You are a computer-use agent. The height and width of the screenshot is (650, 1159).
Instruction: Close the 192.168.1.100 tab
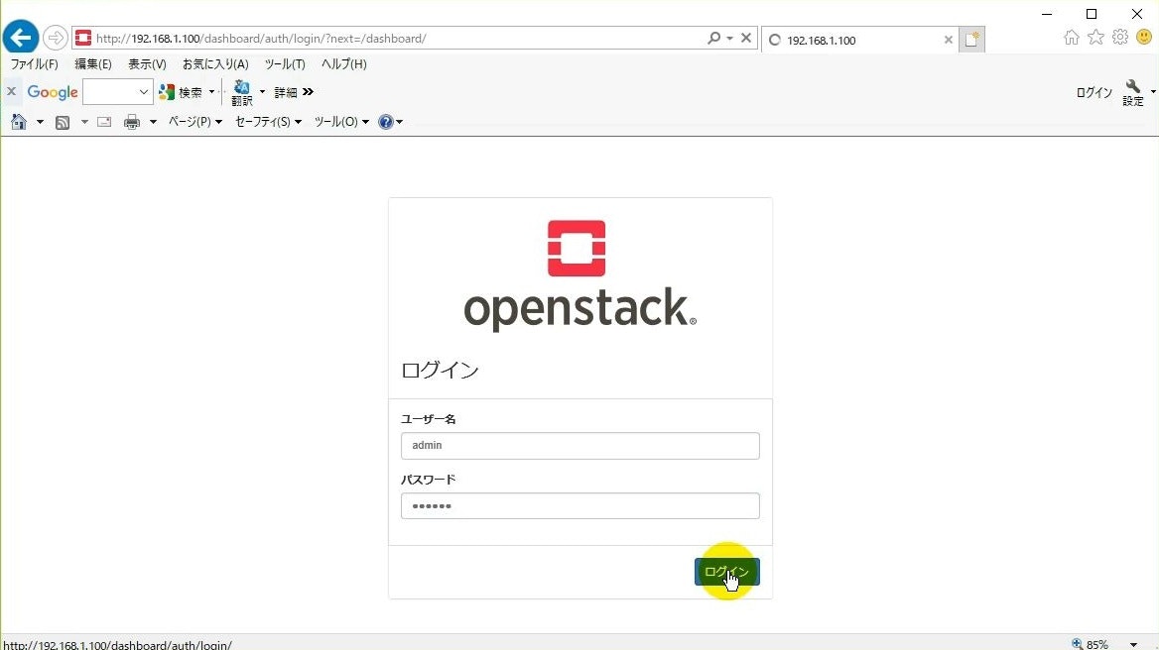pos(949,40)
